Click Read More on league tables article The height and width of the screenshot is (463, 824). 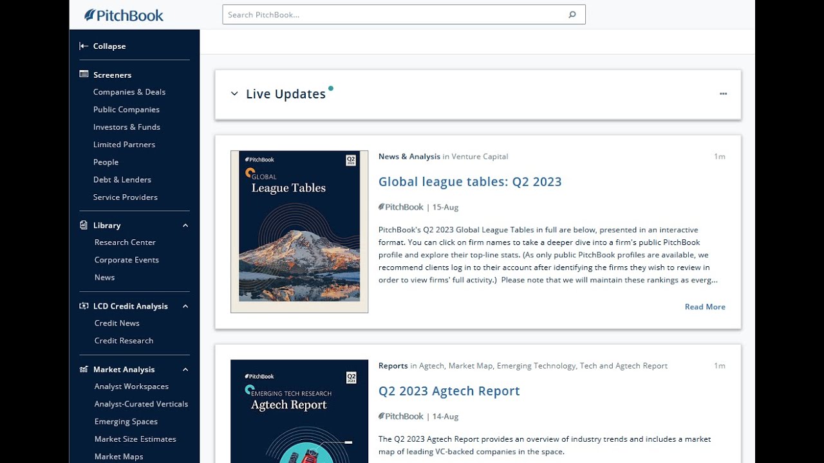click(705, 307)
